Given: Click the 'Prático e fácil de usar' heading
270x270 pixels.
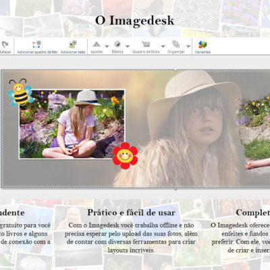Looking at the screenshot, I should [131, 213].
